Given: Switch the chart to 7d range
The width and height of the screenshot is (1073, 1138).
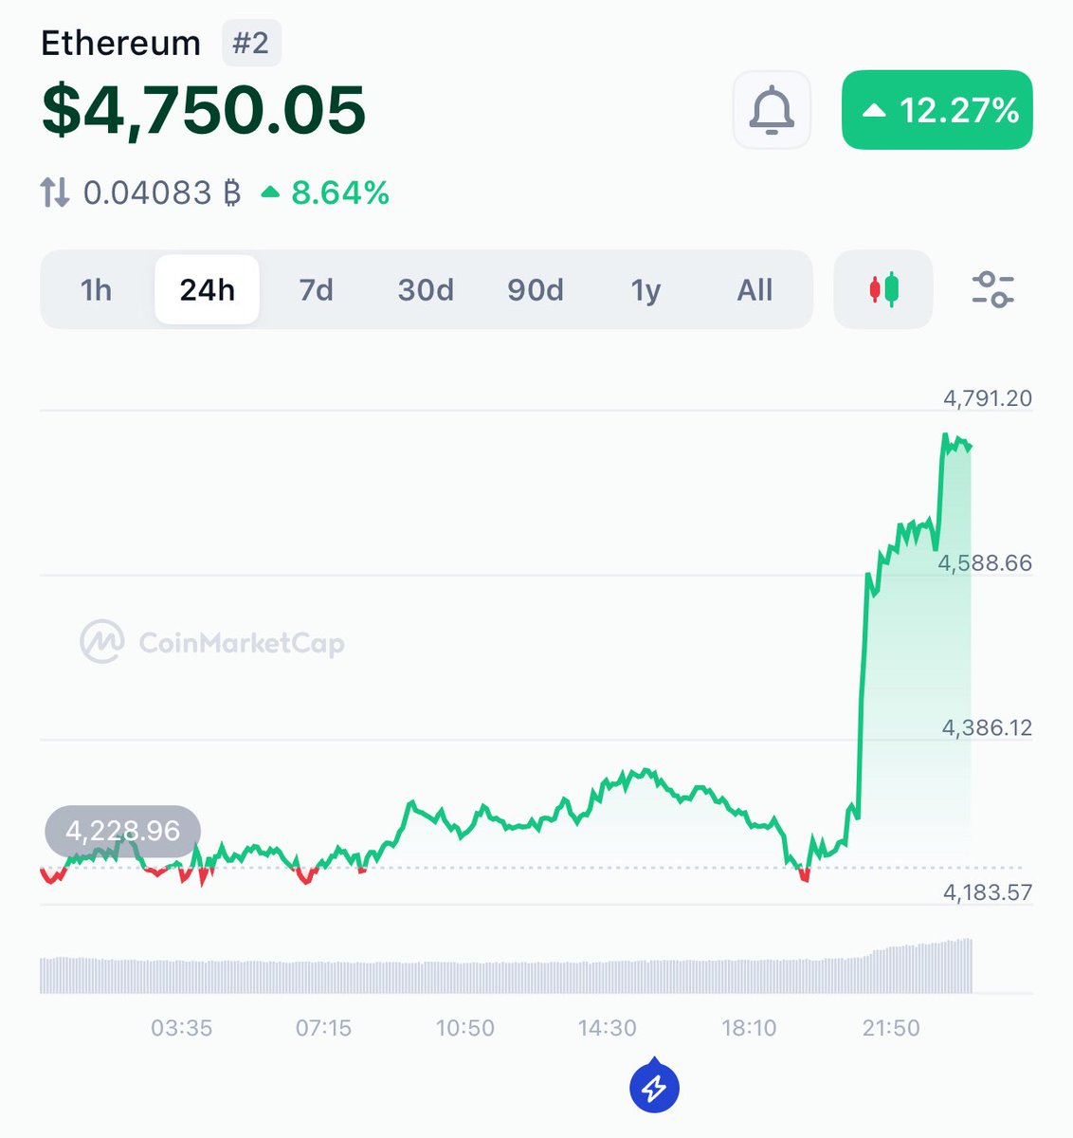Looking at the screenshot, I should point(316,289).
